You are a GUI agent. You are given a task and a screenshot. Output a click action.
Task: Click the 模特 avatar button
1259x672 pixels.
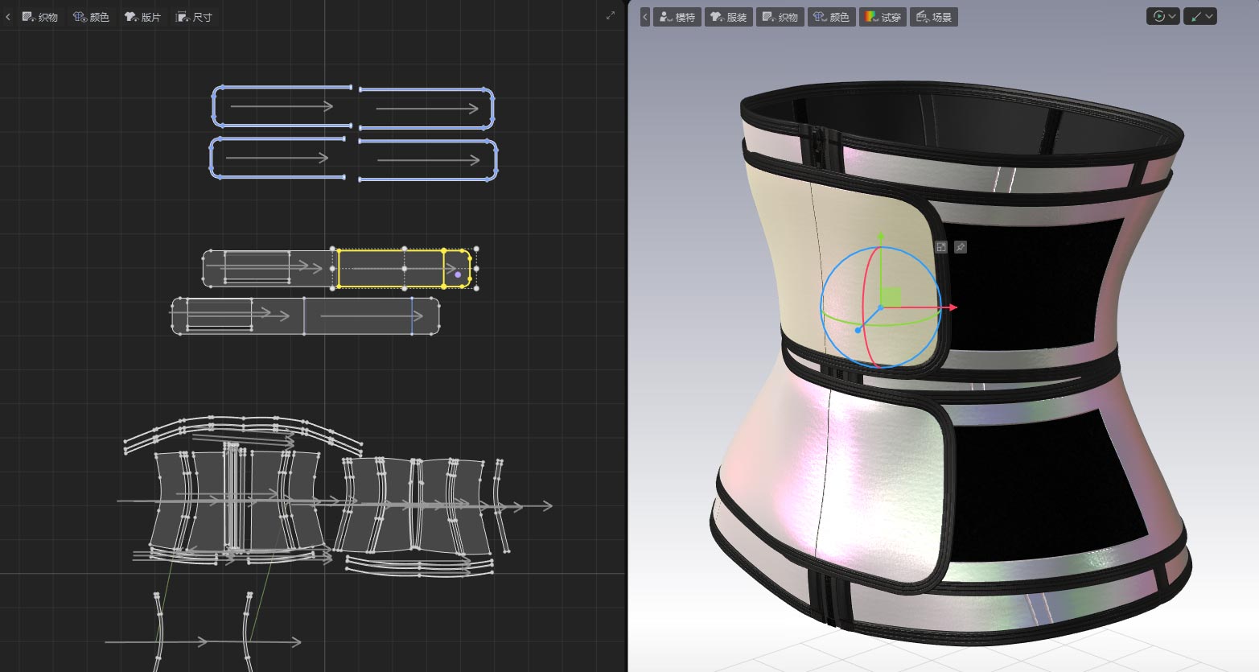[677, 17]
